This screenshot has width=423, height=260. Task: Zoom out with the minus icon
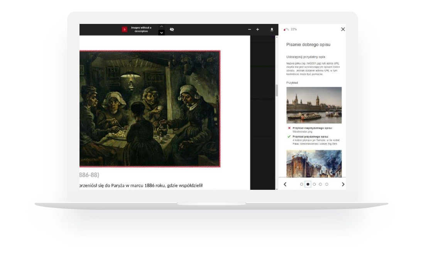pyautogui.click(x=249, y=29)
